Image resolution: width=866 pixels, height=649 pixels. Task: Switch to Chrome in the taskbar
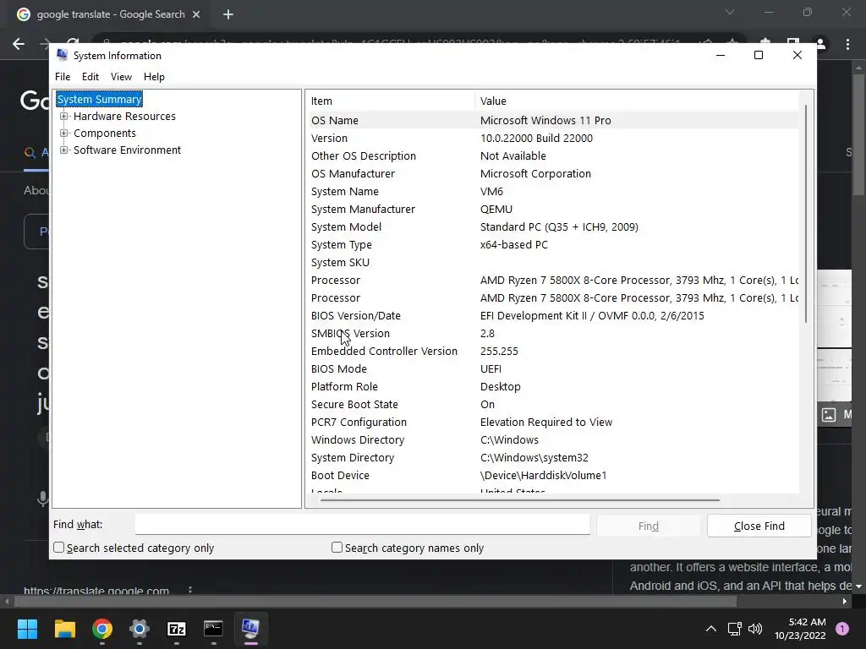pos(102,629)
